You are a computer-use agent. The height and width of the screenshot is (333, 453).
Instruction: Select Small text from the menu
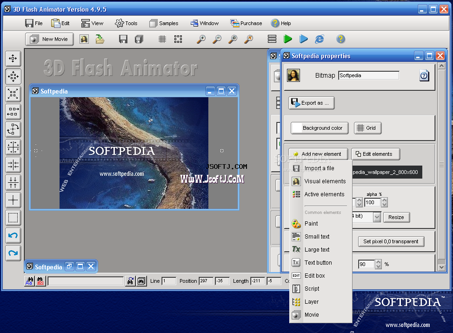320,237
